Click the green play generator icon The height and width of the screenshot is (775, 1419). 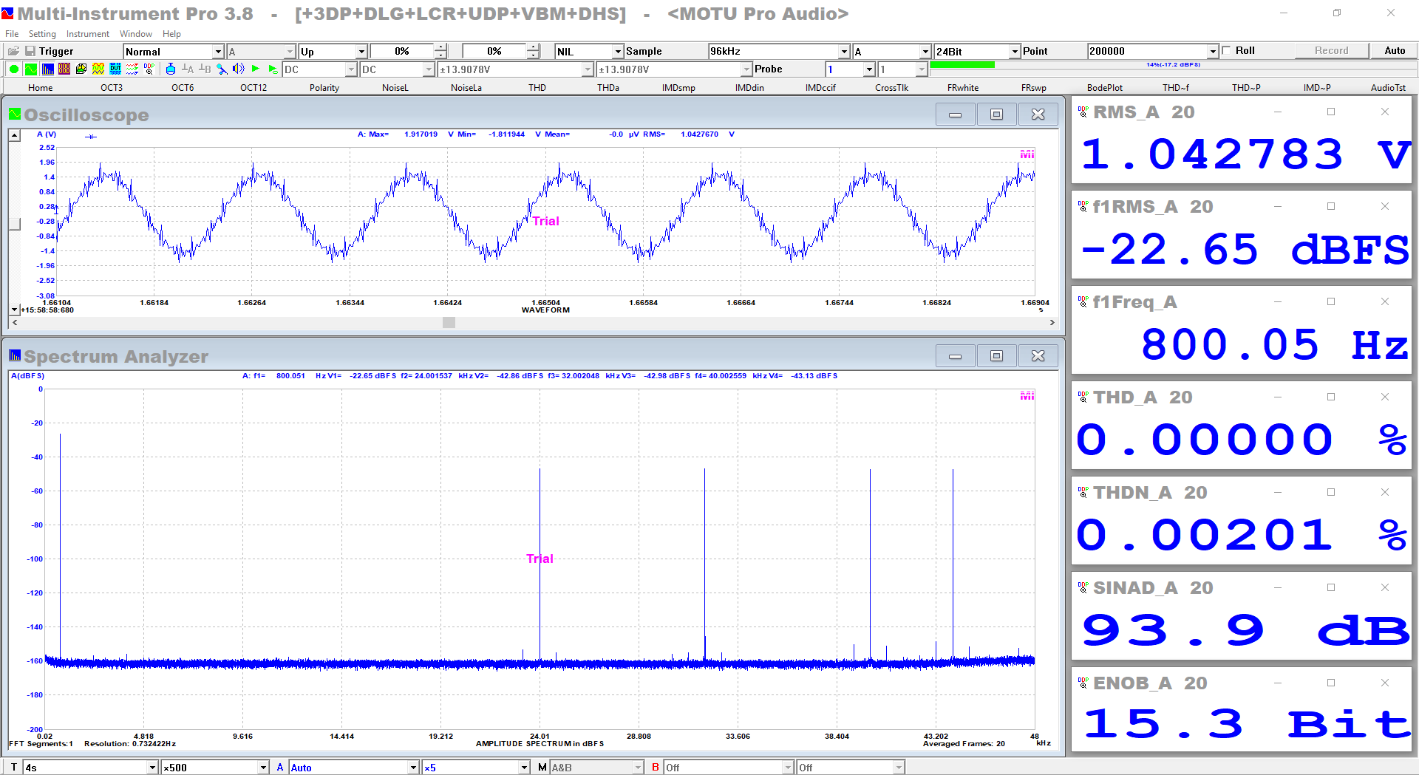(256, 69)
